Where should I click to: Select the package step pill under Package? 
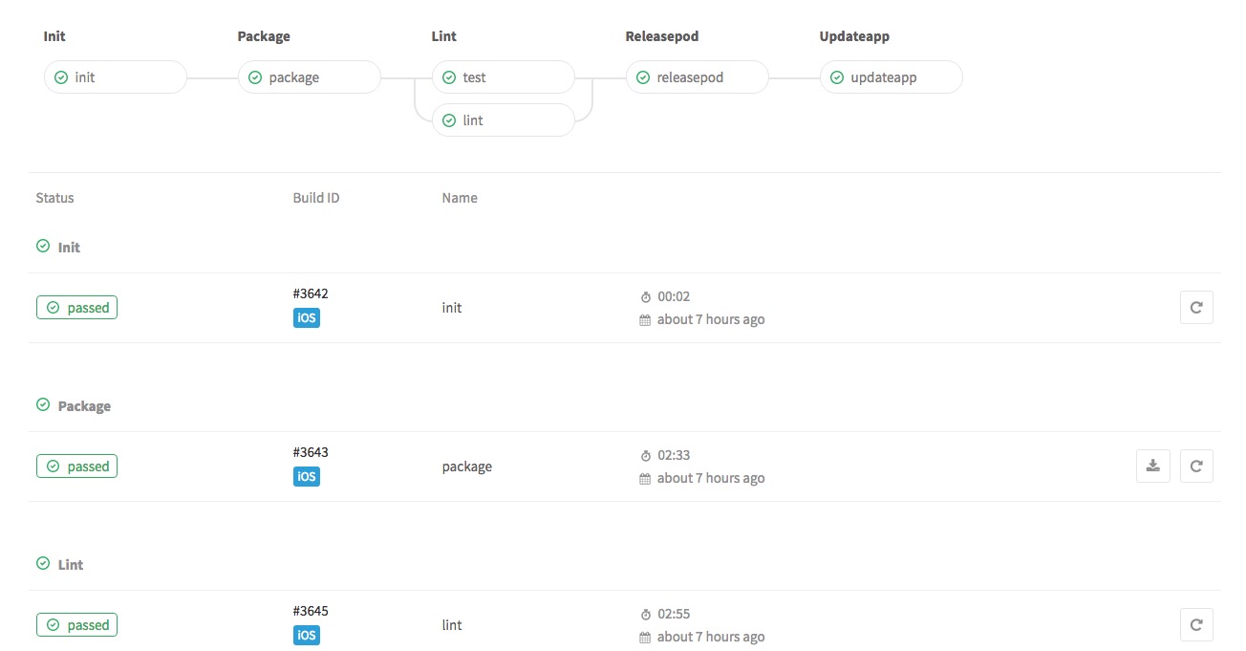coord(309,77)
